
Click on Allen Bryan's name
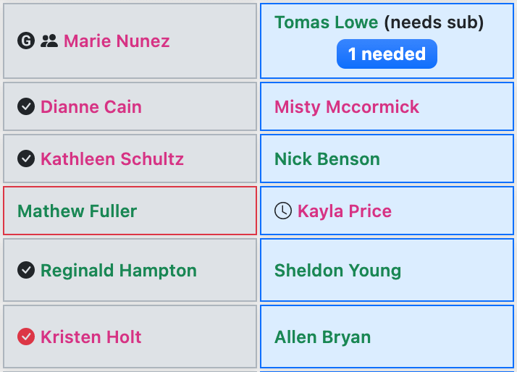tap(322, 337)
